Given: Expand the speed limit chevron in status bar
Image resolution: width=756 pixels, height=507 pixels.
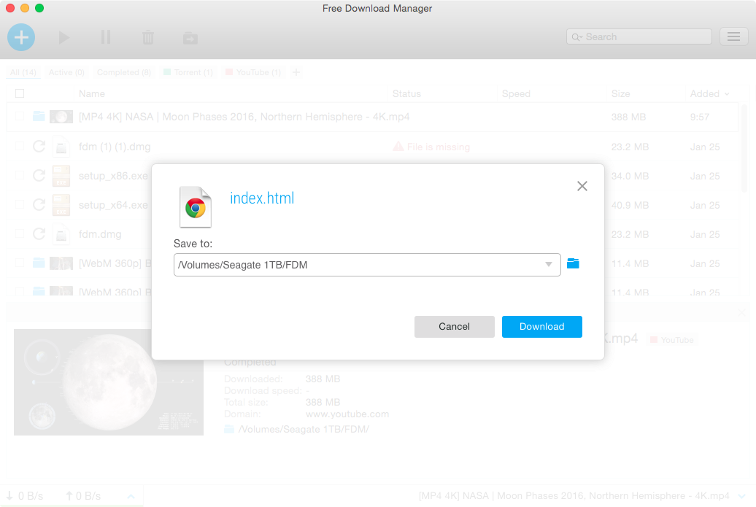Looking at the screenshot, I should coord(131,496).
